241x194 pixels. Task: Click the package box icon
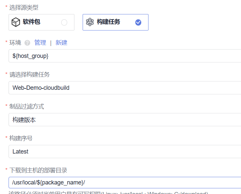(x=16, y=22)
